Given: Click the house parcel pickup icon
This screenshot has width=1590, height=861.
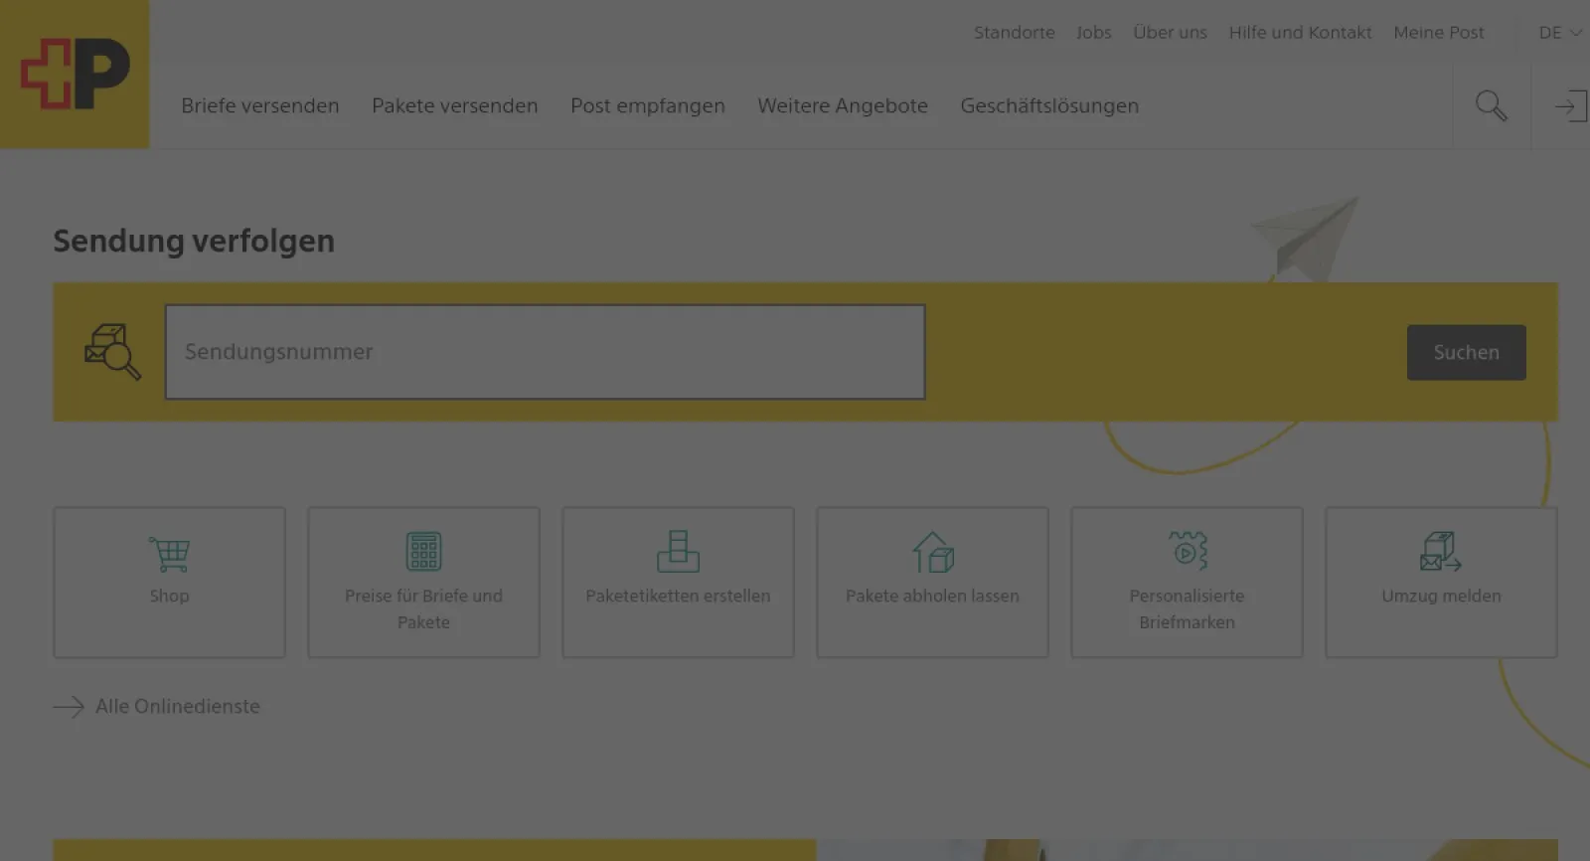Looking at the screenshot, I should pyautogui.click(x=932, y=552).
